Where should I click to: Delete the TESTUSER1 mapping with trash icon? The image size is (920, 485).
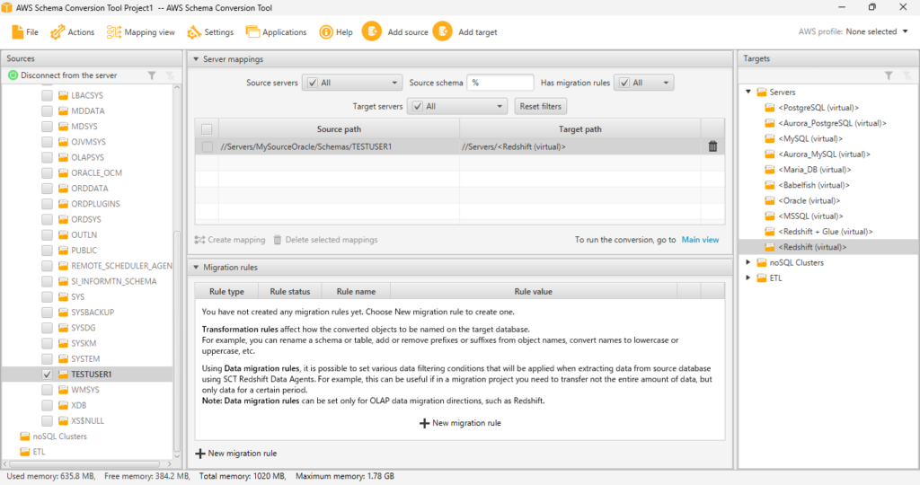click(712, 146)
